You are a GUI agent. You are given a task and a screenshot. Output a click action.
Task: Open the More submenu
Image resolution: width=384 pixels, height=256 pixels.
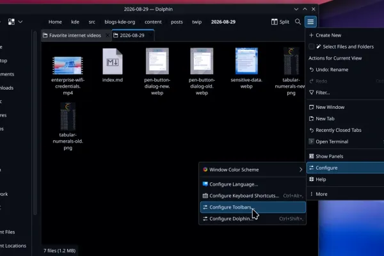(x=346, y=194)
